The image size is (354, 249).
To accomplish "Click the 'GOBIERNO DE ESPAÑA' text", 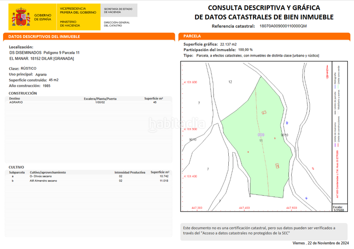I will [x=42, y=17].
